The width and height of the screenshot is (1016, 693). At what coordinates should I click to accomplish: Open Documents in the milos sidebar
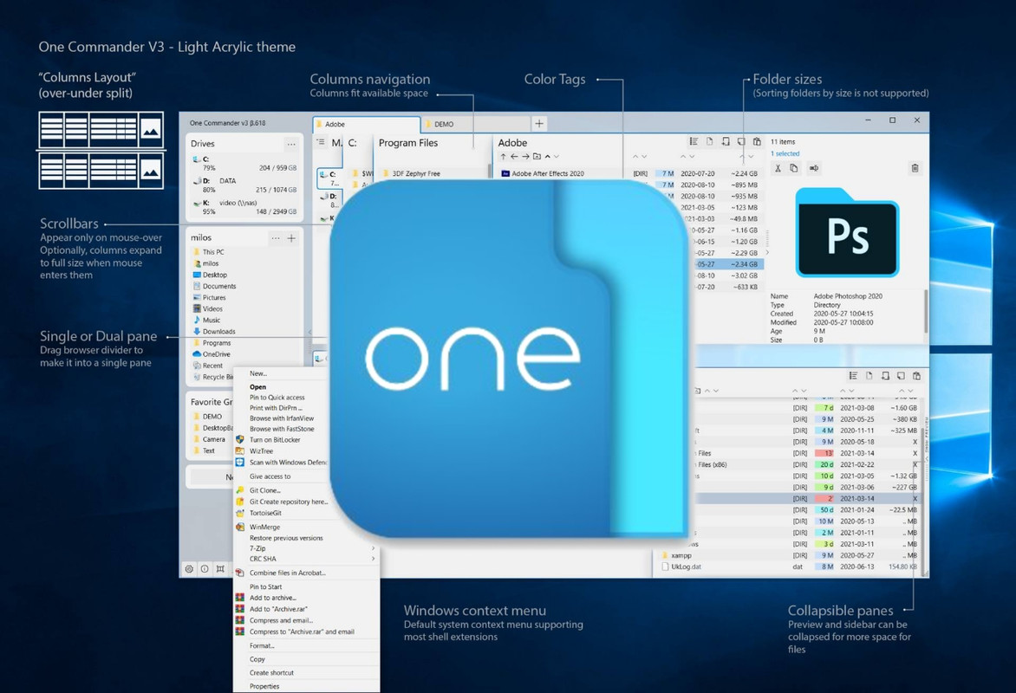(x=214, y=286)
